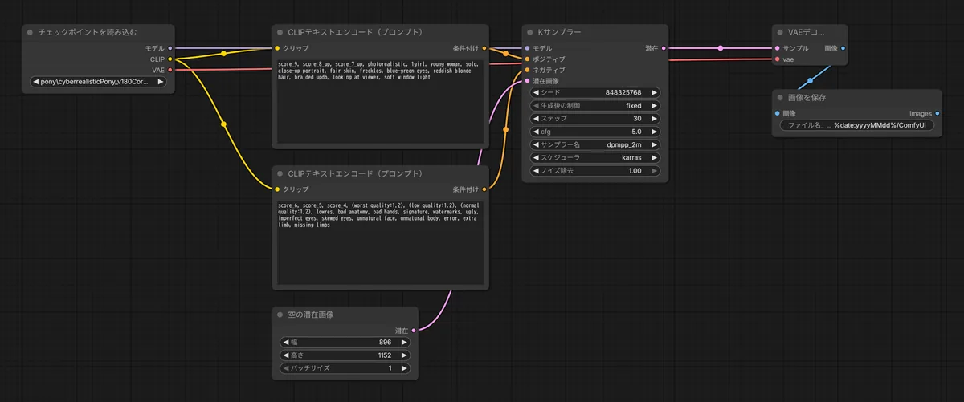Collapse the 画像を保存 node title dot

(781, 97)
